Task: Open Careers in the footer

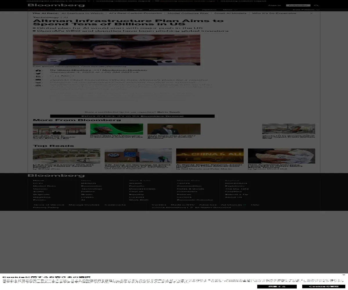Action: pos(159,205)
